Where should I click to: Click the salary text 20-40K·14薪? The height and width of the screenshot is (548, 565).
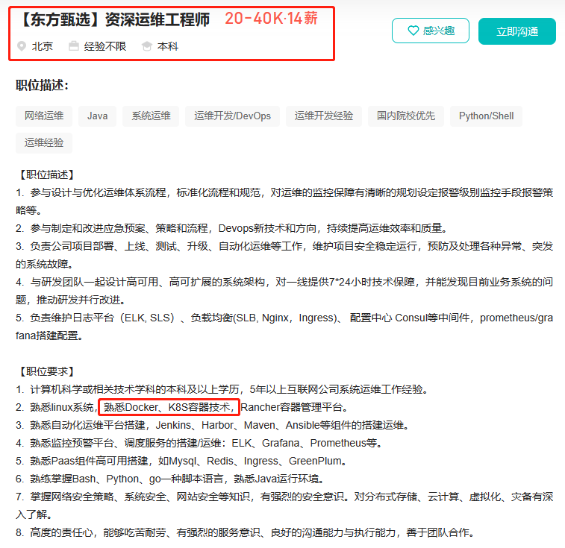click(x=271, y=19)
